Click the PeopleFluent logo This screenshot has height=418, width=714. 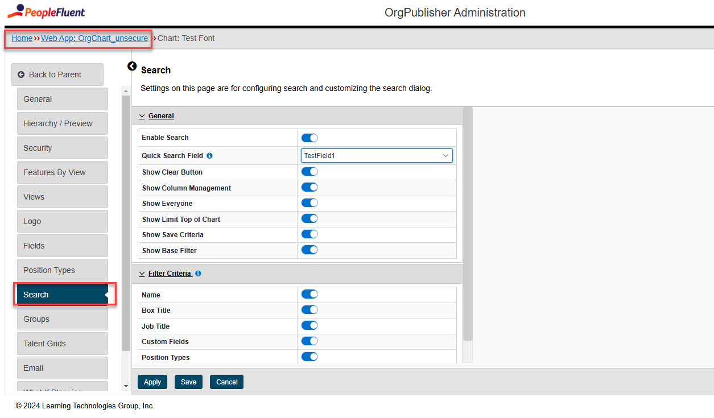coord(46,11)
